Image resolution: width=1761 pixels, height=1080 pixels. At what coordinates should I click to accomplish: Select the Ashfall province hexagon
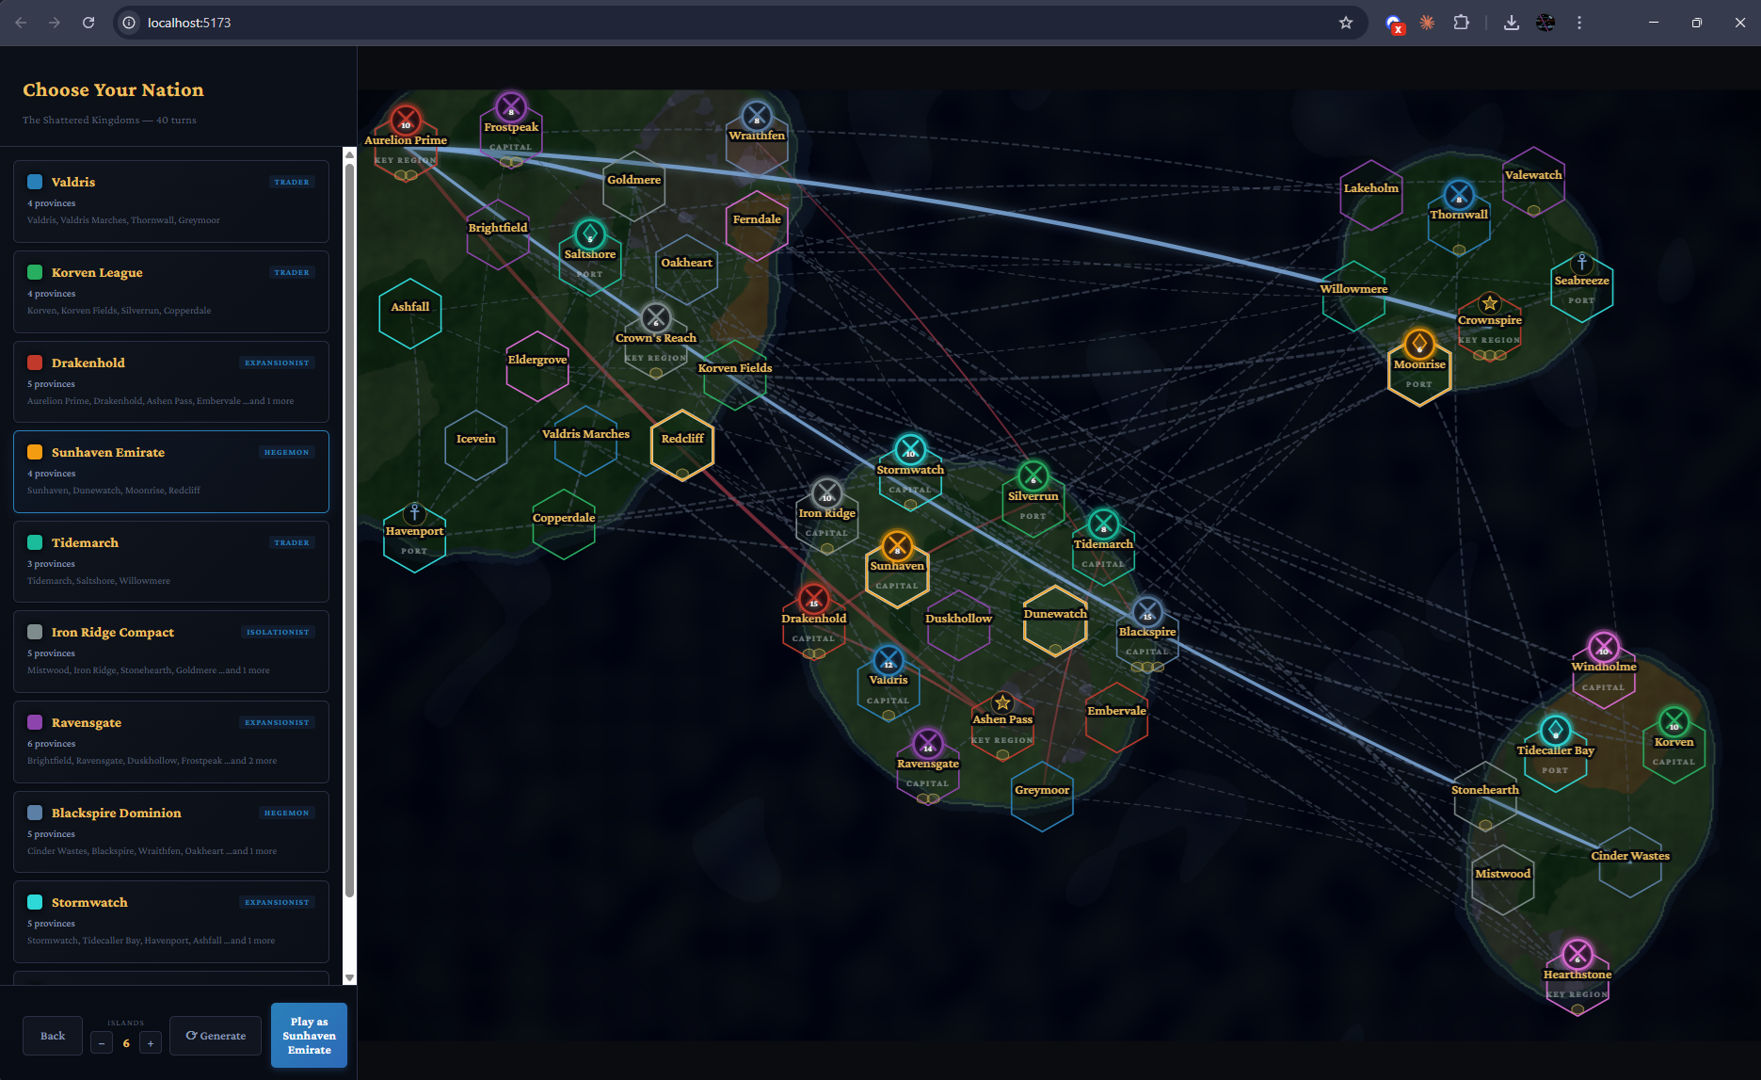coord(410,314)
